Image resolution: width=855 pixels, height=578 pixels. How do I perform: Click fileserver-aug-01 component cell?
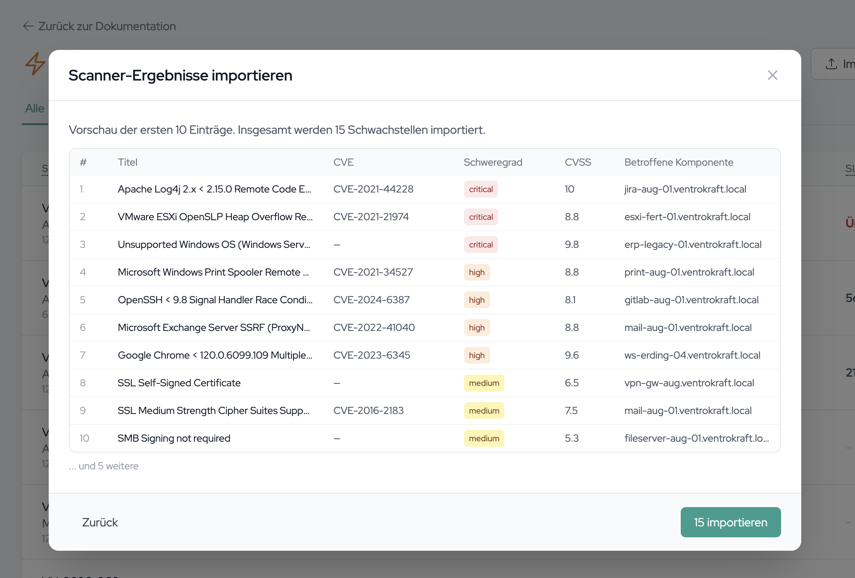(697, 438)
